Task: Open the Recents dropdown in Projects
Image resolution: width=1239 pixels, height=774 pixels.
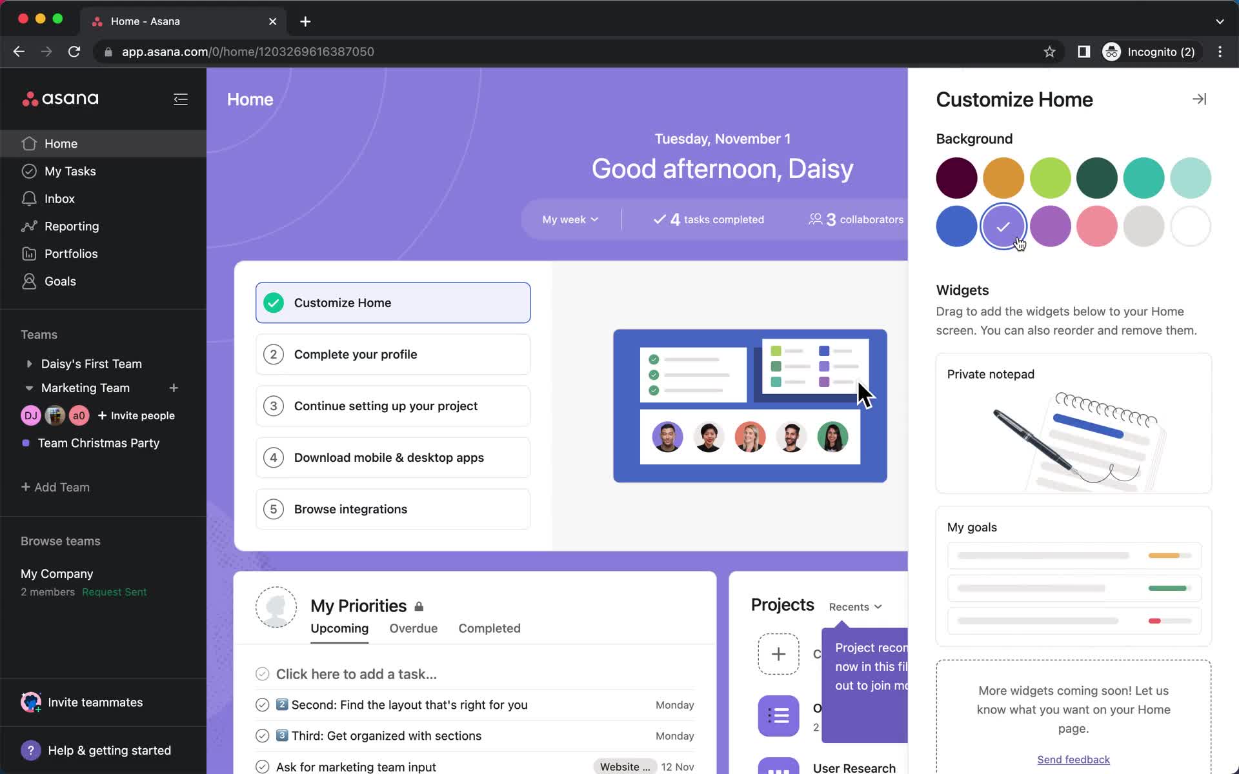Action: pos(855,607)
